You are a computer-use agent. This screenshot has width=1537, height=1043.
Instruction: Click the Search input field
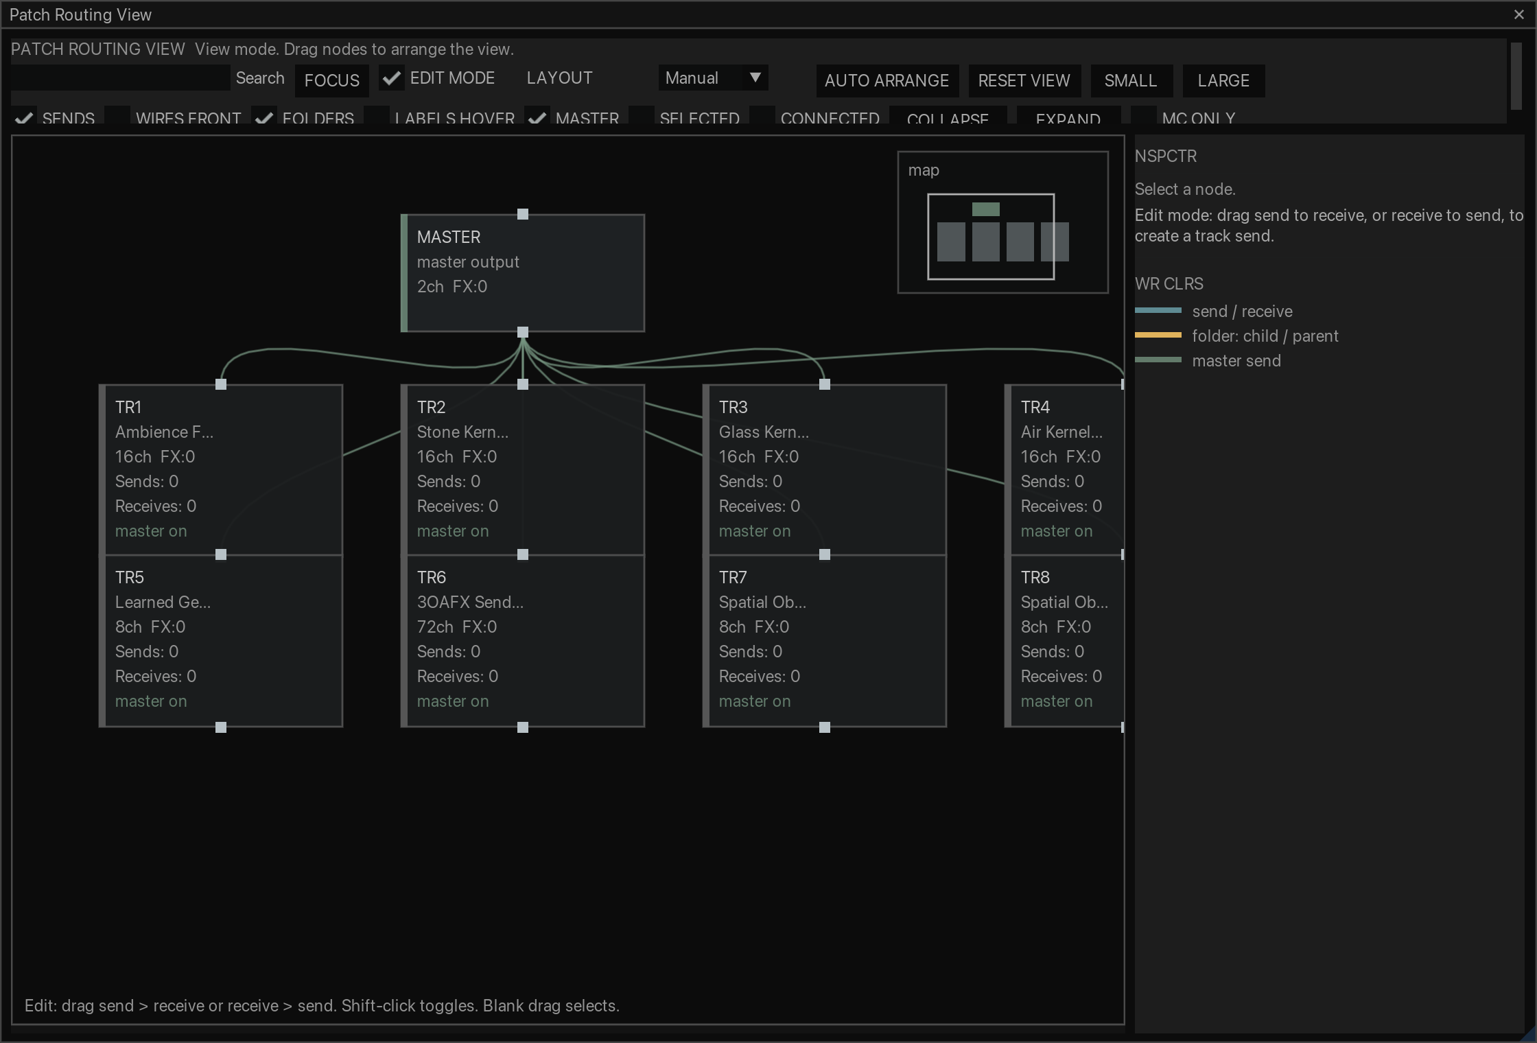tap(121, 78)
